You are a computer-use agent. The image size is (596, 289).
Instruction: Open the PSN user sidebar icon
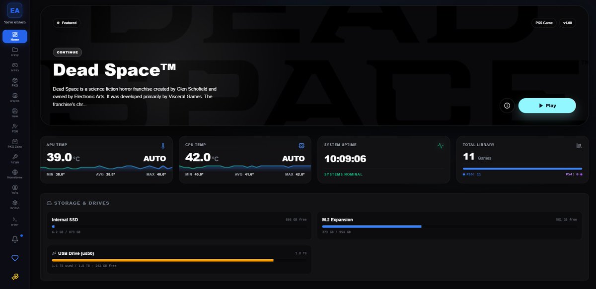click(15, 126)
